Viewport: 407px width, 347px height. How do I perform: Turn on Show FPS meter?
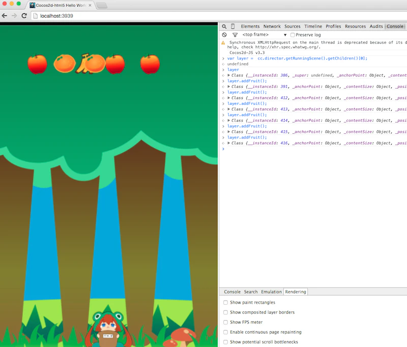[225, 323]
